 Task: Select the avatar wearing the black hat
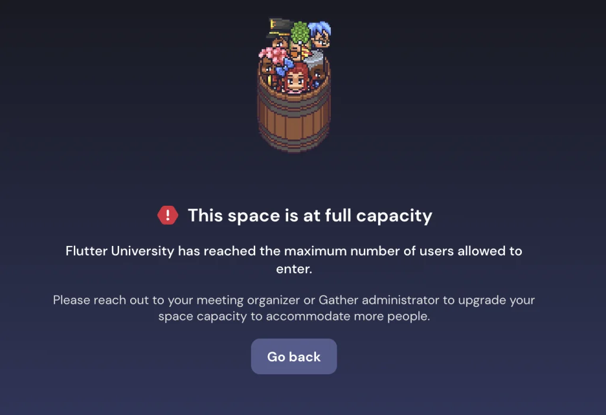point(279,33)
